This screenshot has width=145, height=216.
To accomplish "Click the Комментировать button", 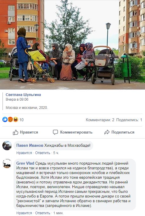I will click(72, 132).
